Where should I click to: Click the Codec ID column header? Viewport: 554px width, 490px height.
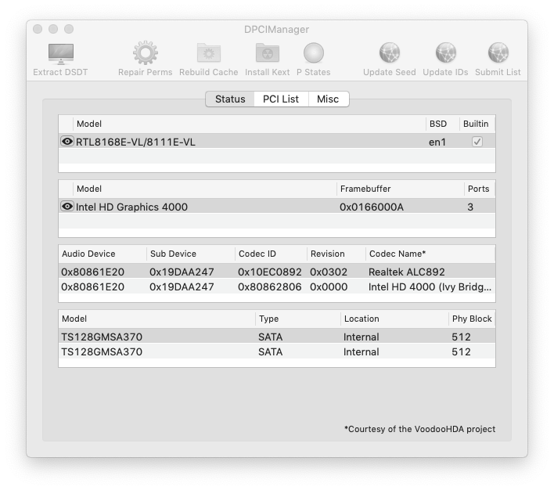(271, 254)
